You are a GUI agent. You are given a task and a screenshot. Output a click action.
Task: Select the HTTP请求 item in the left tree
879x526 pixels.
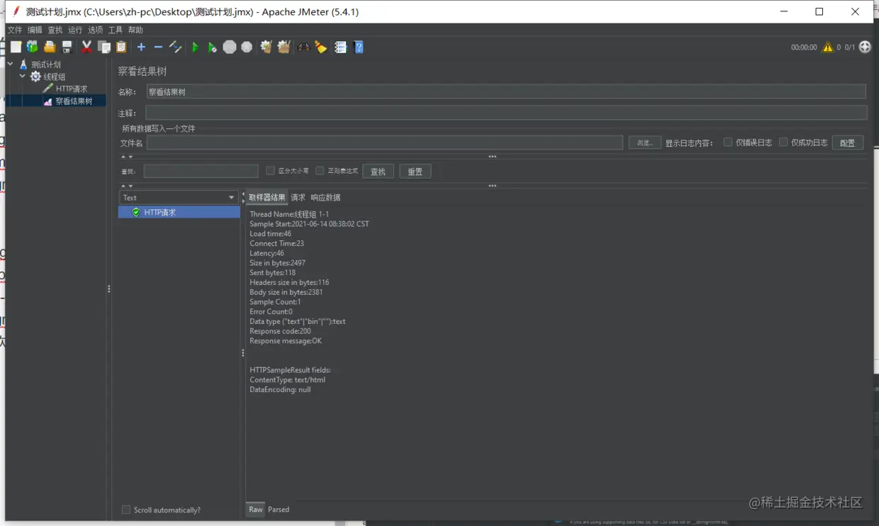point(72,89)
